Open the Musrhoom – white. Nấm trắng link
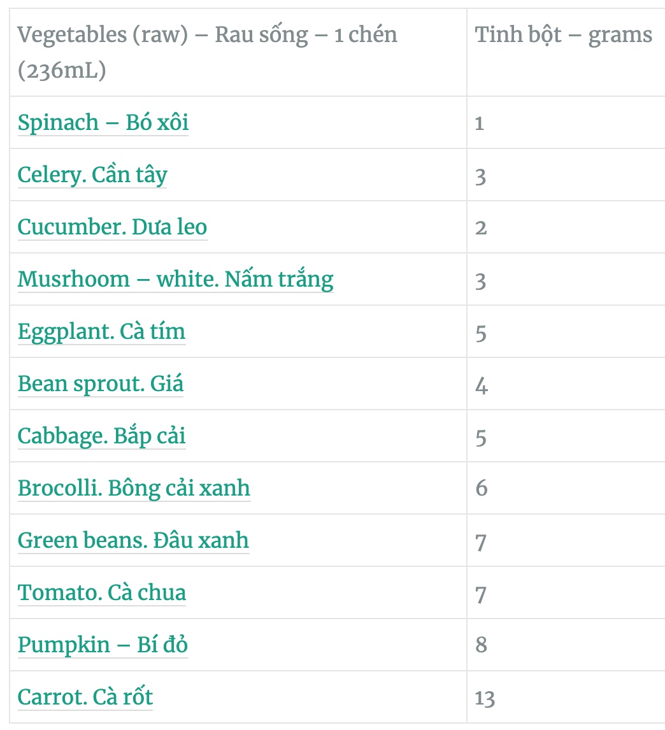This screenshot has height=730, width=665. pos(175,279)
